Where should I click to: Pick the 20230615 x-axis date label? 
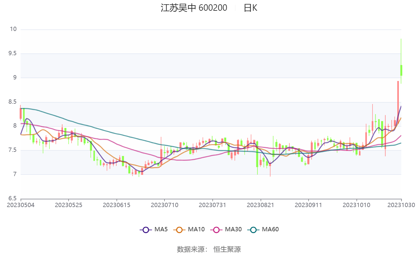116,205
